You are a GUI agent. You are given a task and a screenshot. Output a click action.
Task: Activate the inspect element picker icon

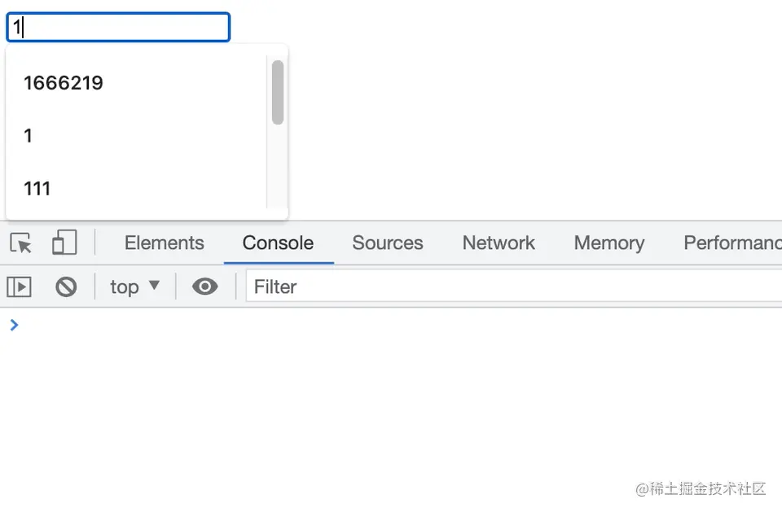[20, 243]
